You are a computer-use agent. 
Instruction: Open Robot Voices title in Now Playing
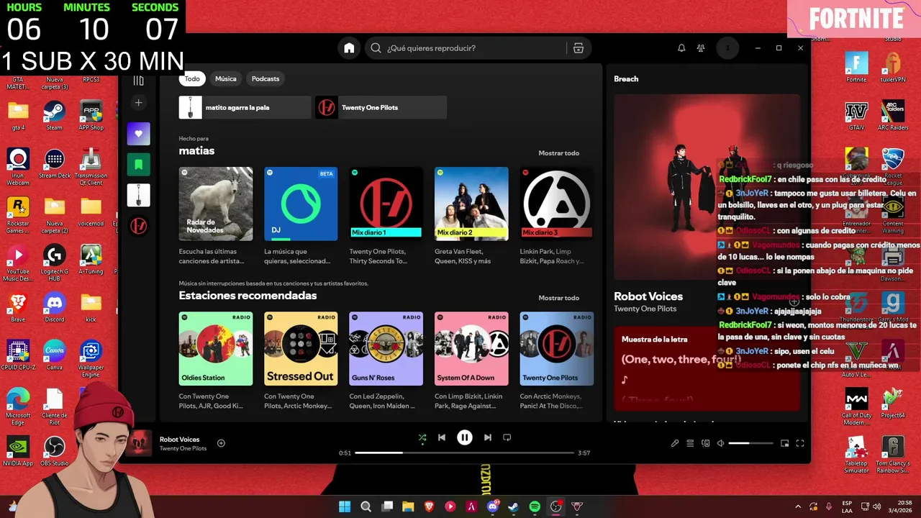(648, 296)
